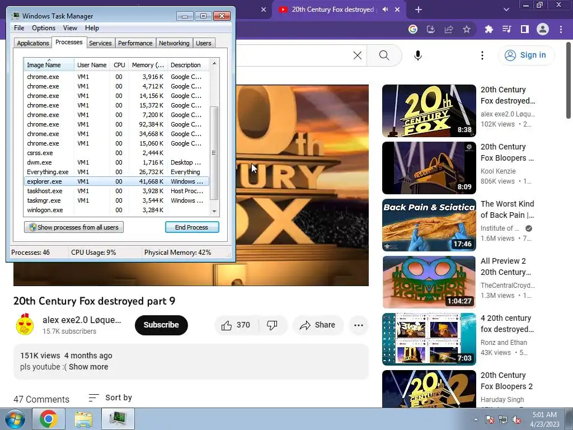This screenshot has height=430, width=573.
Task: Open the Chrome three-dot menu
Action: (x=561, y=29)
